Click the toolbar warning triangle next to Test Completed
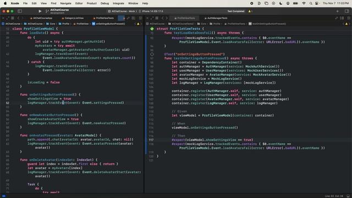The image size is (352, 198). click(x=249, y=11)
